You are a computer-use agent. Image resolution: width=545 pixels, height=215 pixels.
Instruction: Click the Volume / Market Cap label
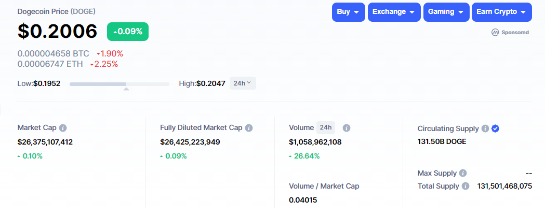click(324, 186)
